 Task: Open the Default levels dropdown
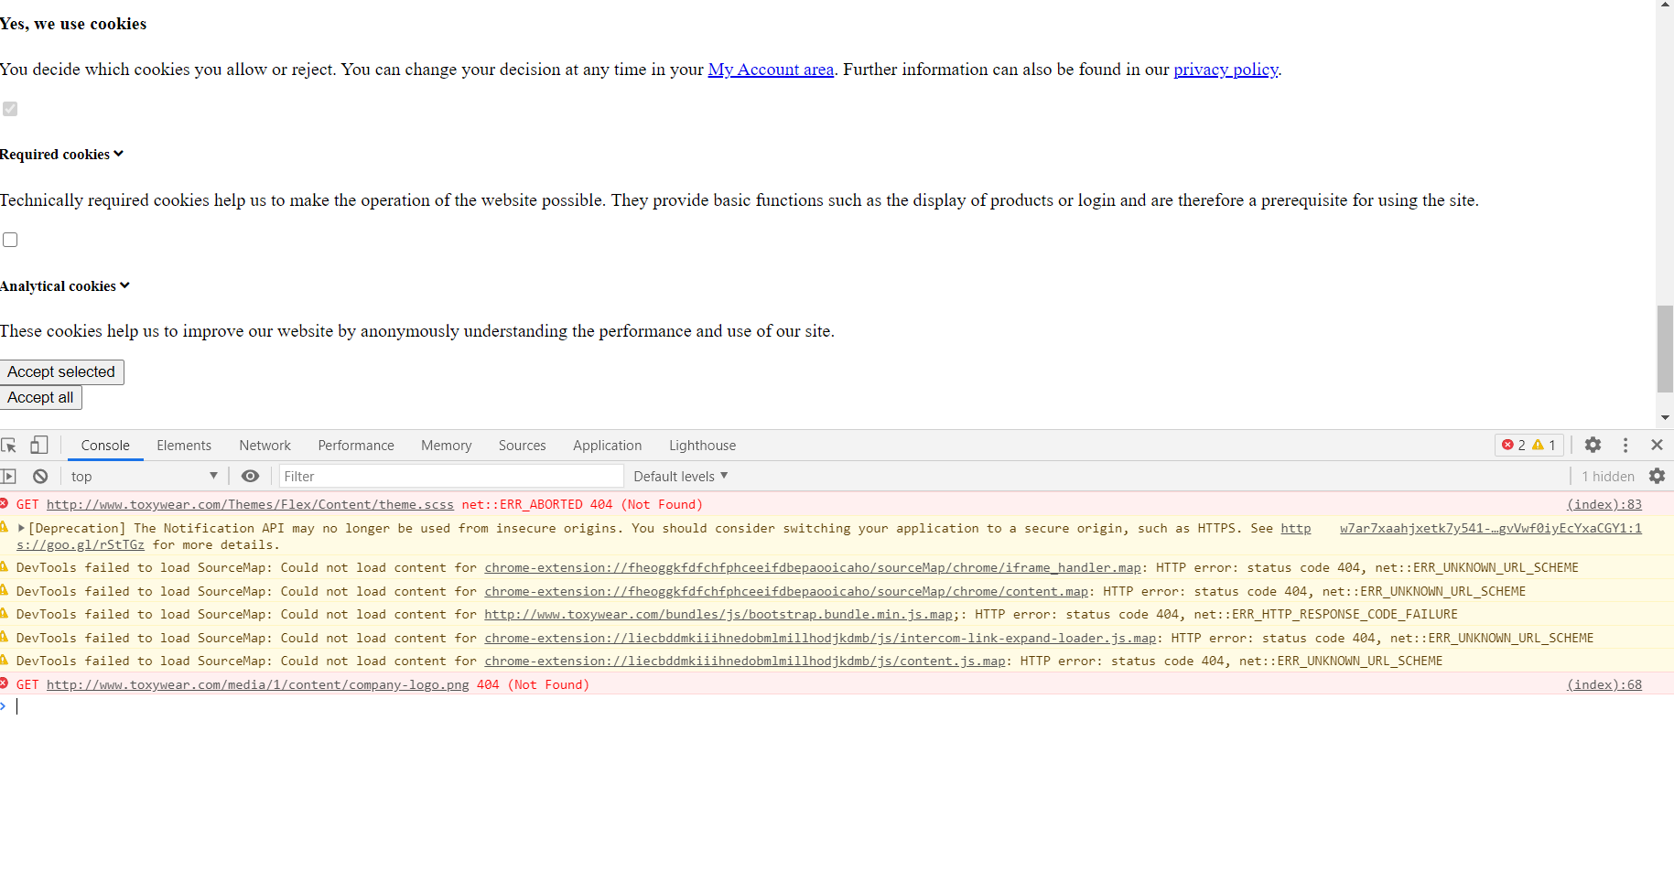coord(680,476)
